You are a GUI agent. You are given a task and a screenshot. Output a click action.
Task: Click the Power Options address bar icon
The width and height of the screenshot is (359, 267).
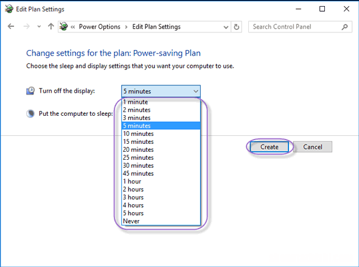pos(64,27)
